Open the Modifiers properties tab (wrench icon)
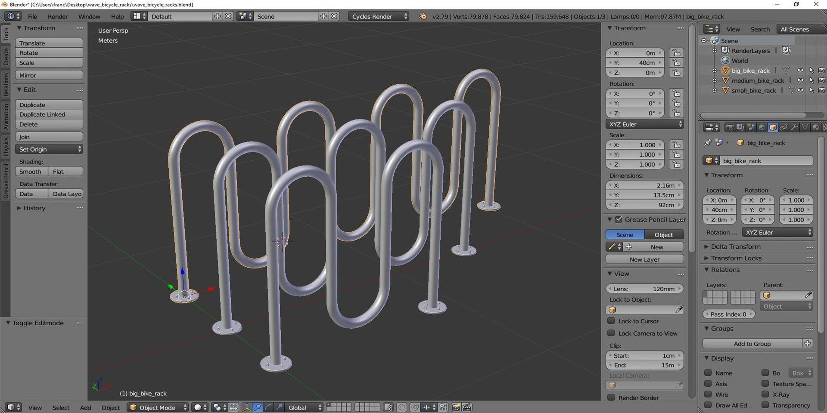The height and width of the screenshot is (413, 827). pyautogui.click(x=794, y=127)
